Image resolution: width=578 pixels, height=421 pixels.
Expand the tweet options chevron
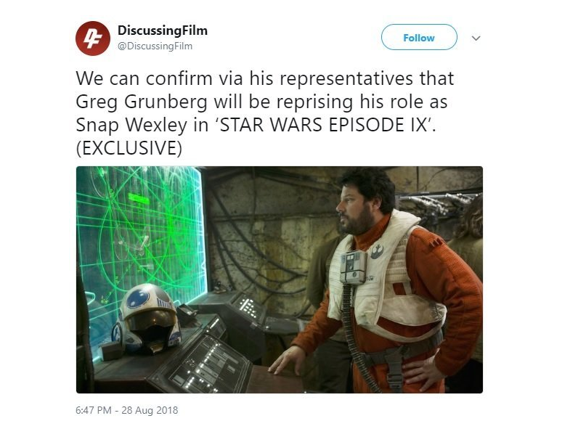tap(476, 38)
